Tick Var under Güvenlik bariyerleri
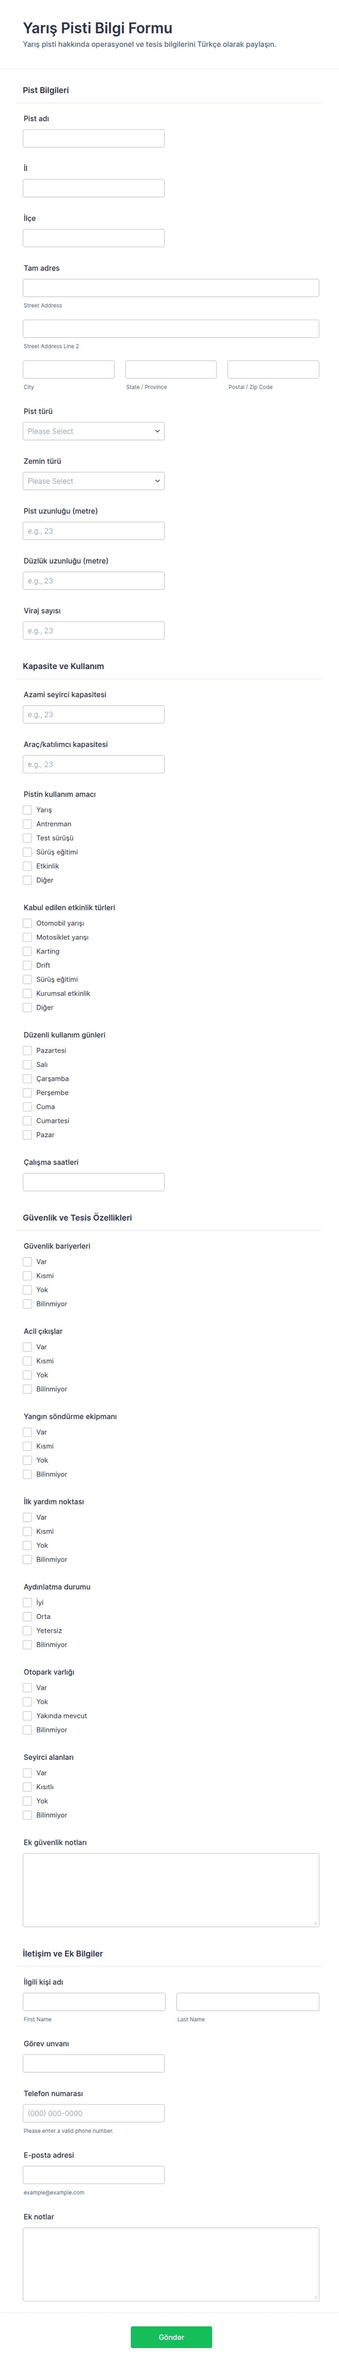 coord(27,1262)
